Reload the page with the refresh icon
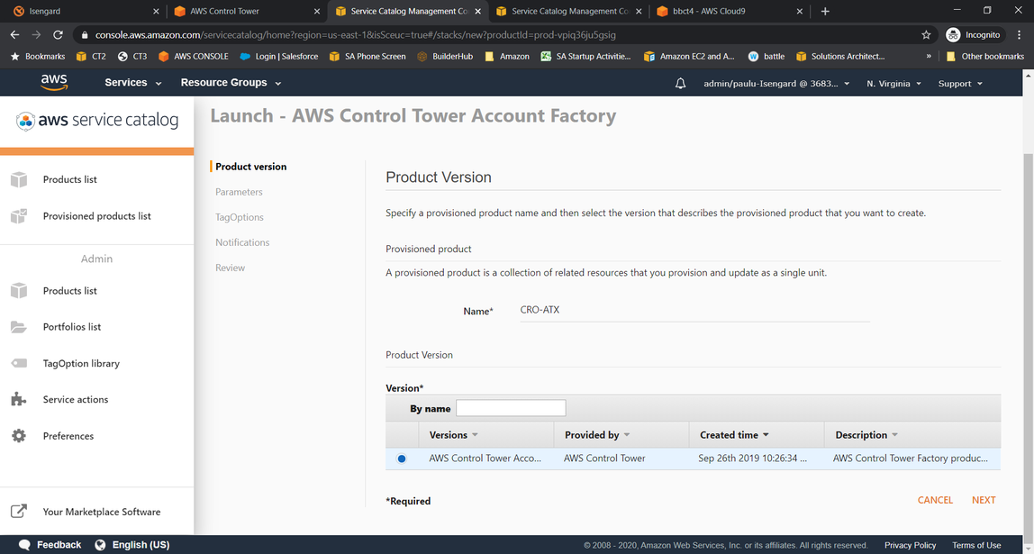Image resolution: width=1034 pixels, height=554 pixels. (58, 35)
